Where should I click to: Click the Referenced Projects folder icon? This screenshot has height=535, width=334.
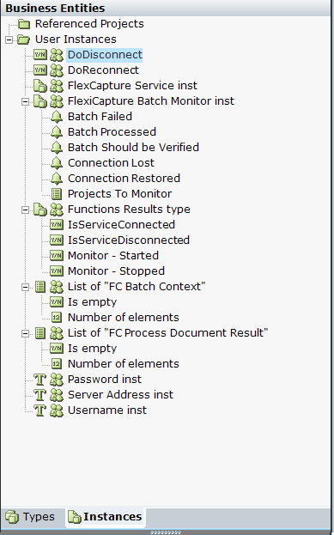pyautogui.click(x=24, y=24)
